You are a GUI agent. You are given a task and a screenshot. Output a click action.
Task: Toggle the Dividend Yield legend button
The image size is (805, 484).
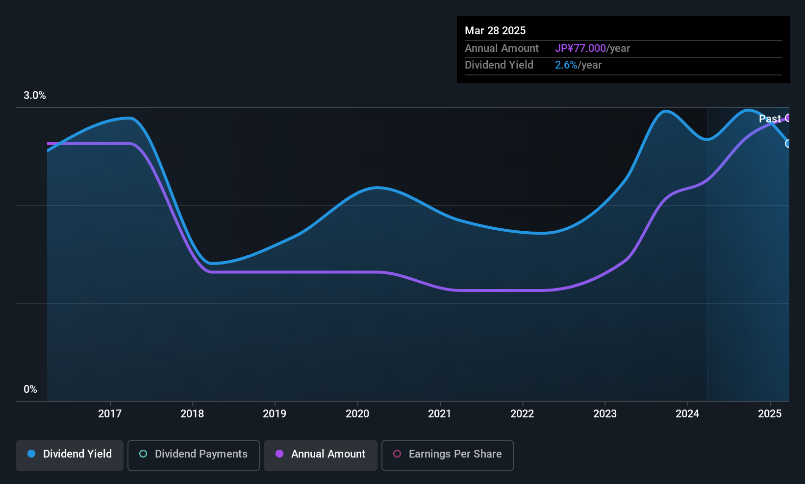click(x=70, y=455)
